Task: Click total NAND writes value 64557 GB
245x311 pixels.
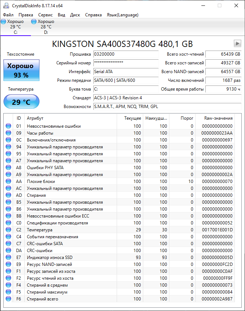Action: [x=224, y=72]
